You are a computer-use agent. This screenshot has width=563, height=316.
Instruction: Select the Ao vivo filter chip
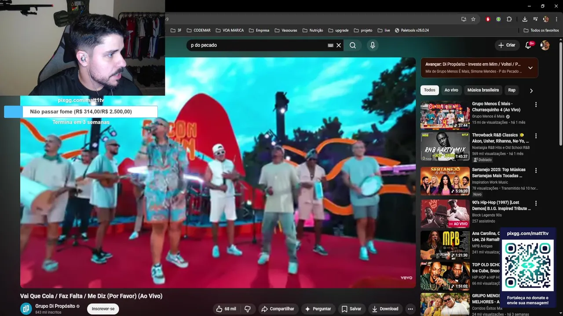451,90
